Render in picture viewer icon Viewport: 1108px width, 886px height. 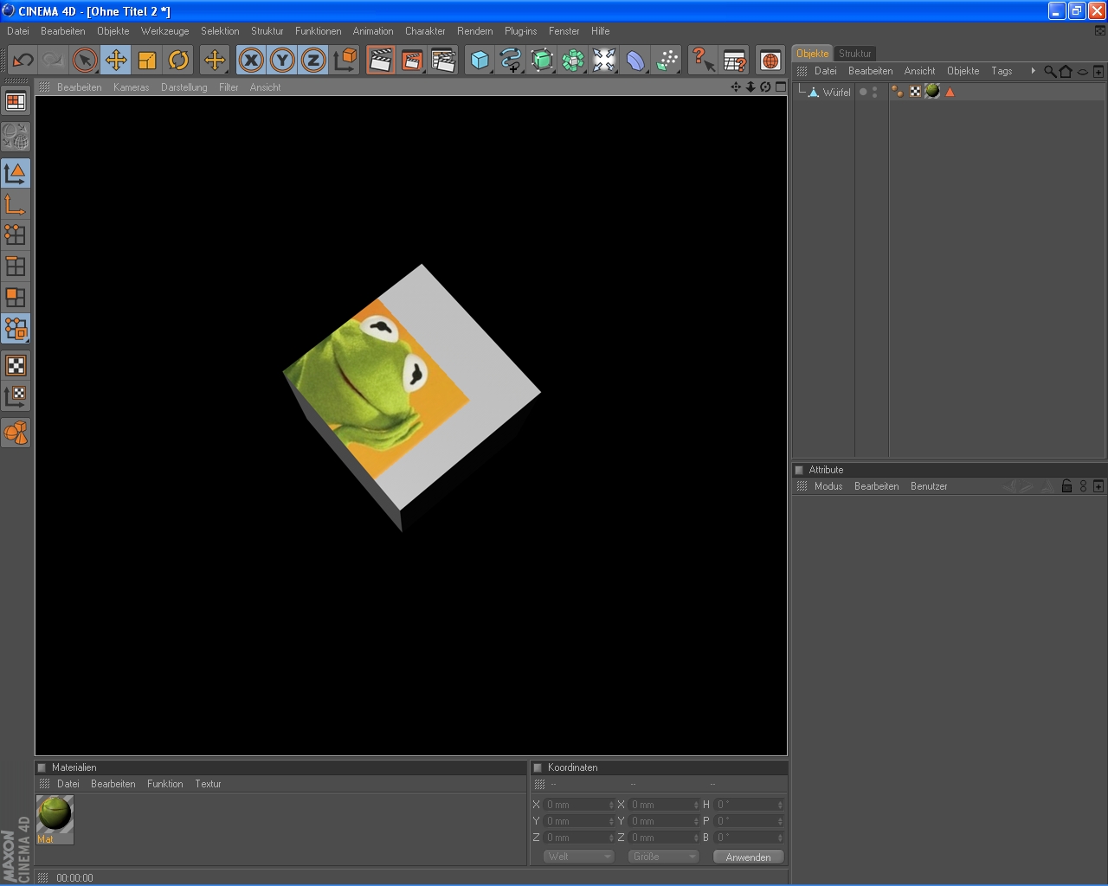[412, 61]
